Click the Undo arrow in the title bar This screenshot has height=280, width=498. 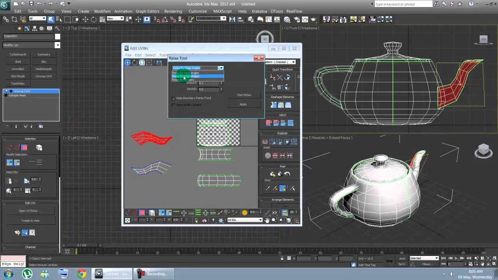pyautogui.click(x=39, y=3)
